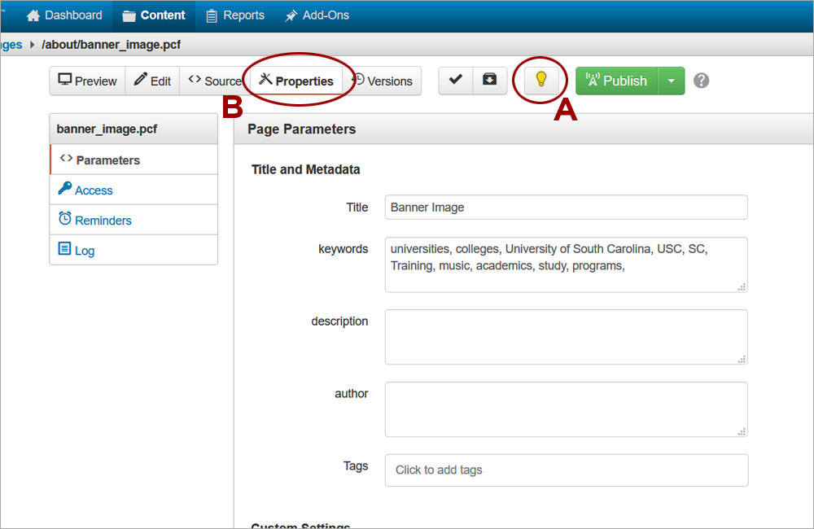
Task: Open Access settings in sidebar
Action: coord(133,190)
